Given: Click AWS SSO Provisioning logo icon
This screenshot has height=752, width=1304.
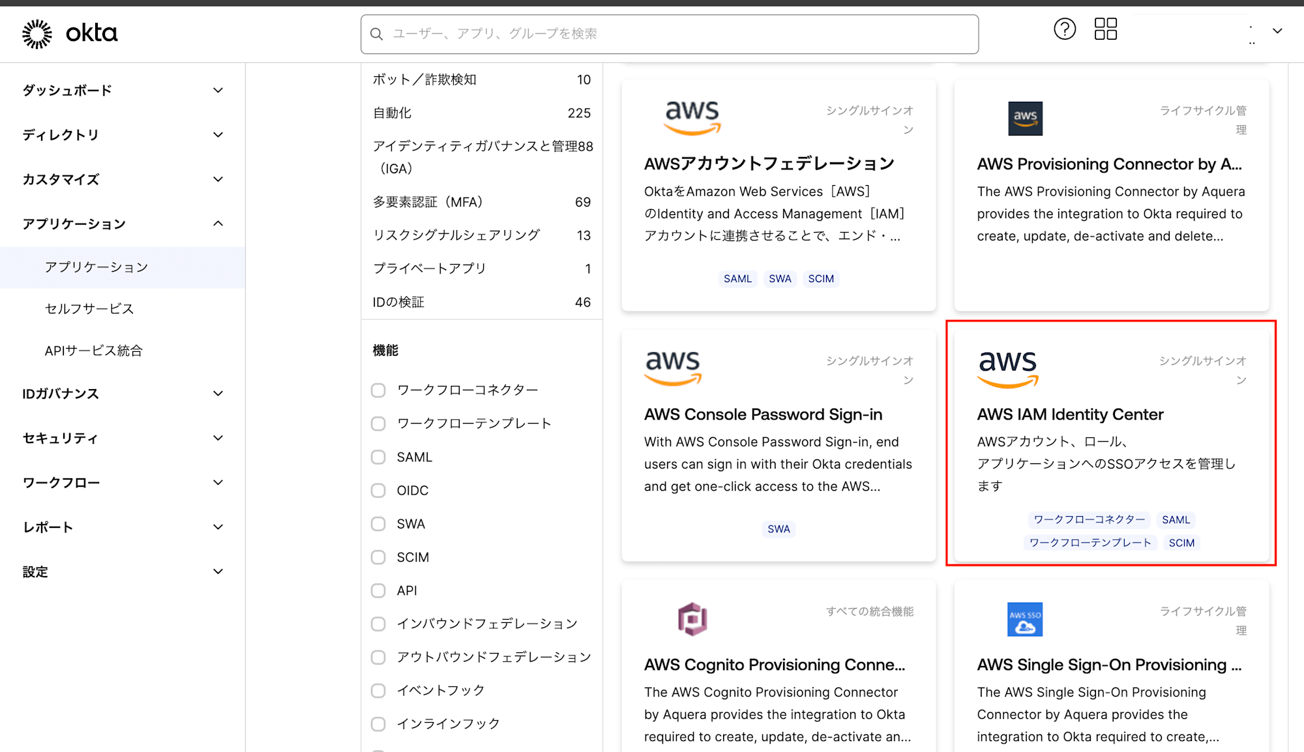Looking at the screenshot, I should (x=1025, y=619).
